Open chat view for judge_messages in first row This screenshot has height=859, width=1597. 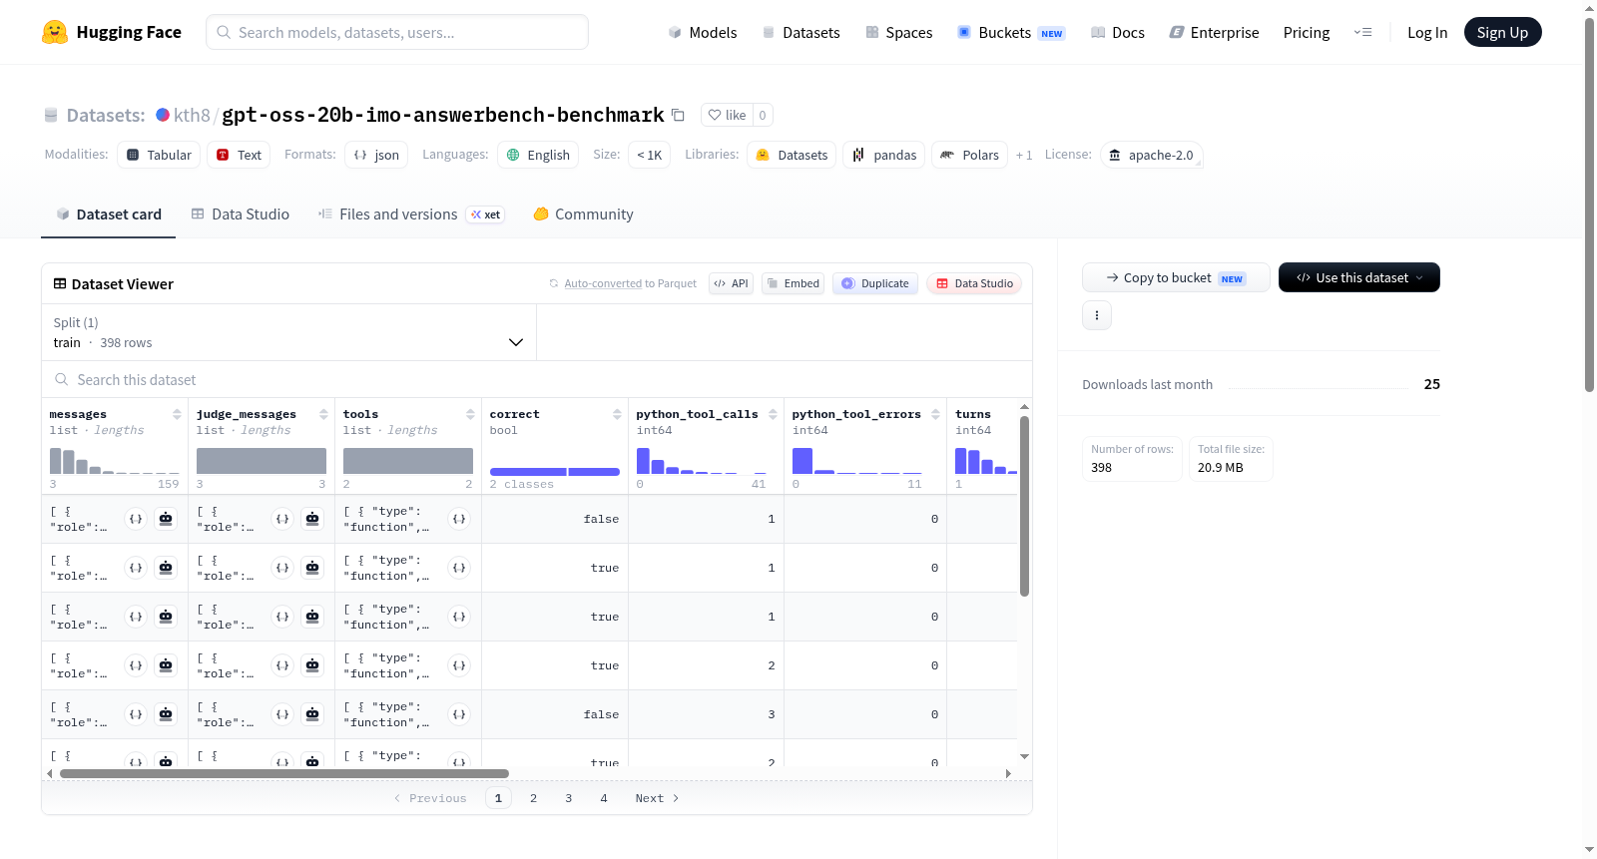(312, 519)
